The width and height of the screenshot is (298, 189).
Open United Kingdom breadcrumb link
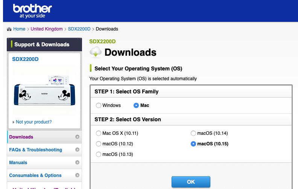[x=47, y=29]
